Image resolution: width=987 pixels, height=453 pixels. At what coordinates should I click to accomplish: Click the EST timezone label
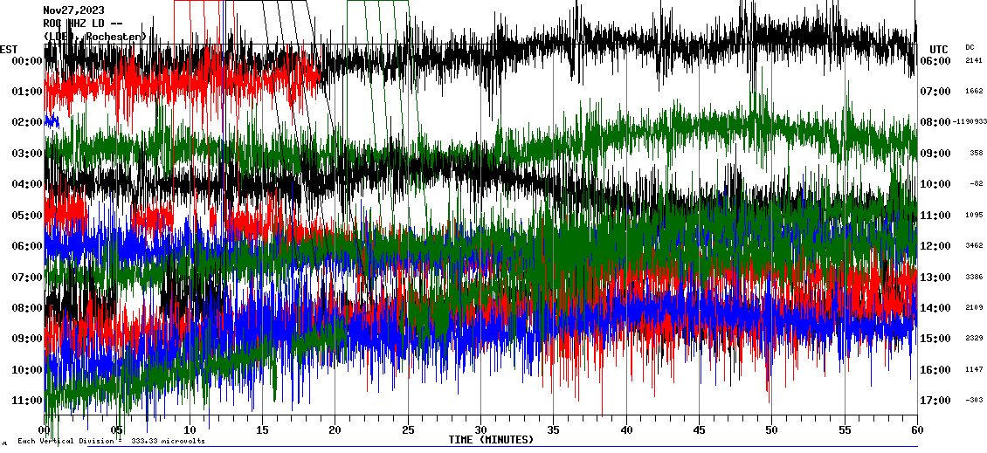pyautogui.click(x=9, y=49)
